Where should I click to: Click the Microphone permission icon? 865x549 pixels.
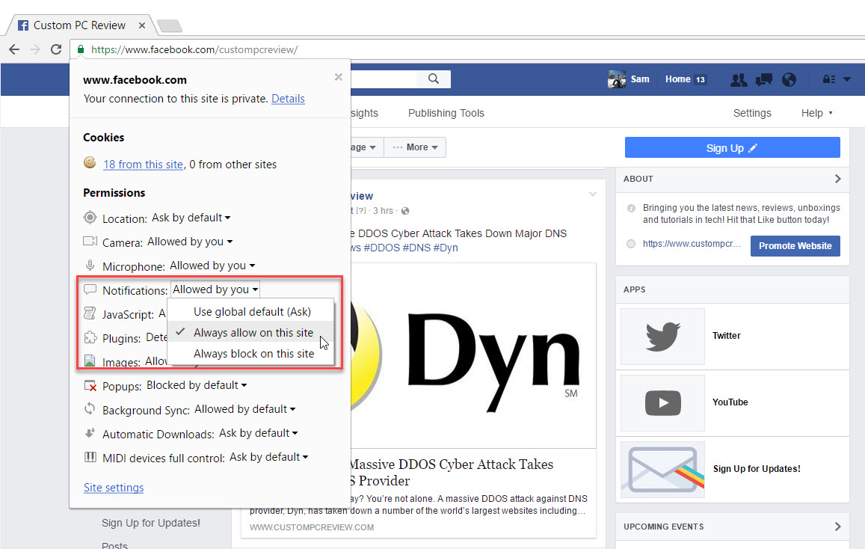(x=90, y=265)
